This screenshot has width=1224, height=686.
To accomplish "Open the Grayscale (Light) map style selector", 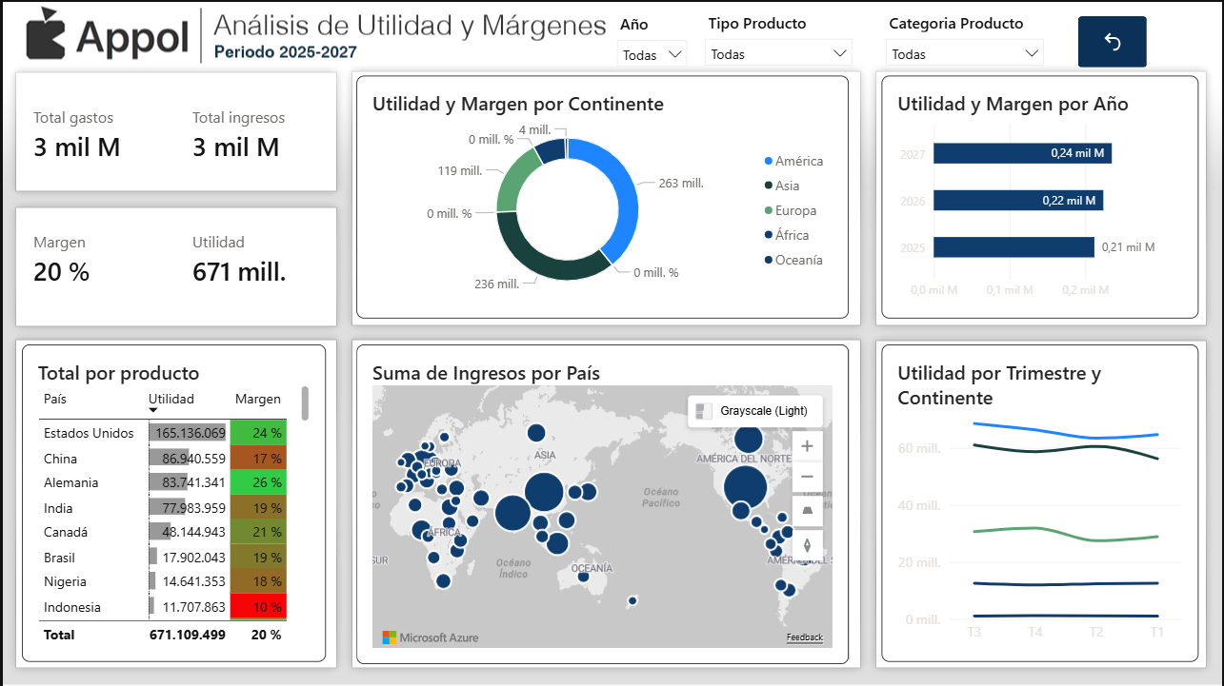I will click(x=755, y=410).
